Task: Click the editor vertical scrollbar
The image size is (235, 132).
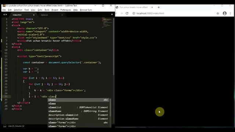Action: 113,47
